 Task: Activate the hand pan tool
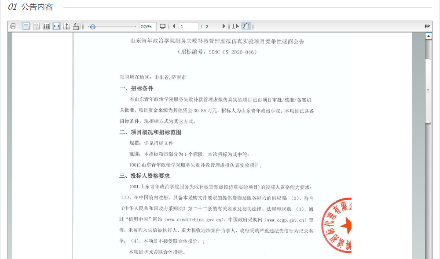point(246,26)
